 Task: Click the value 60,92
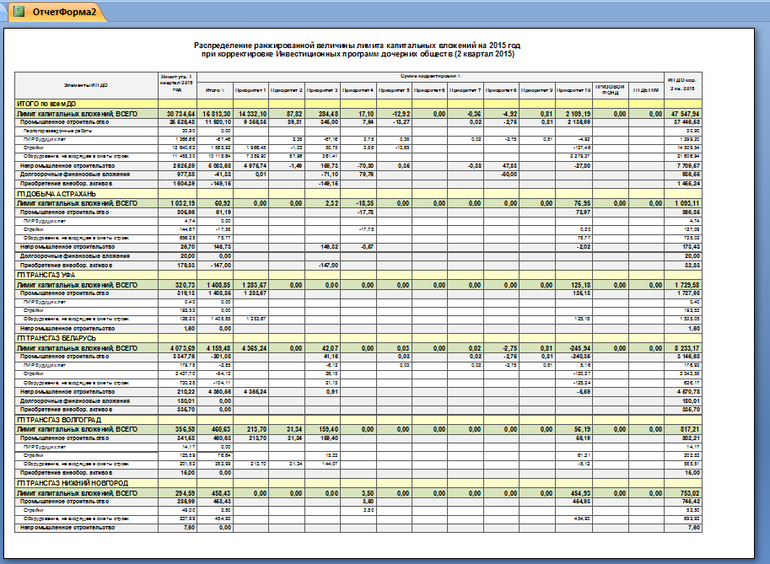(x=223, y=203)
